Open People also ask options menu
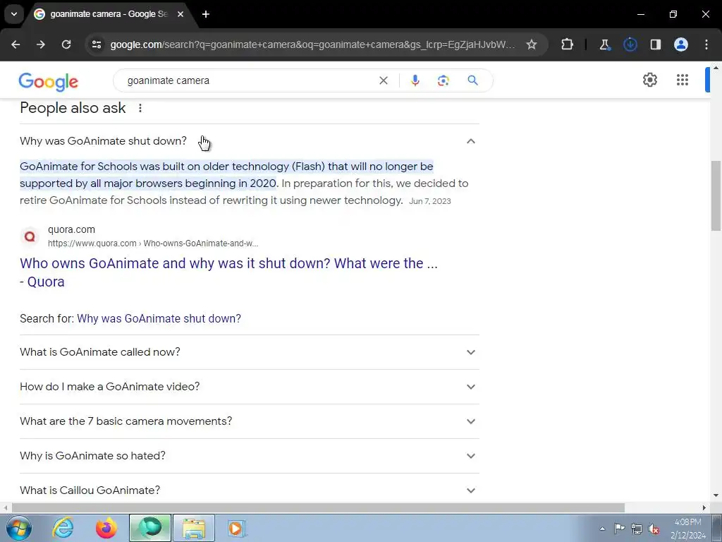The height and width of the screenshot is (542, 722). (x=140, y=108)
